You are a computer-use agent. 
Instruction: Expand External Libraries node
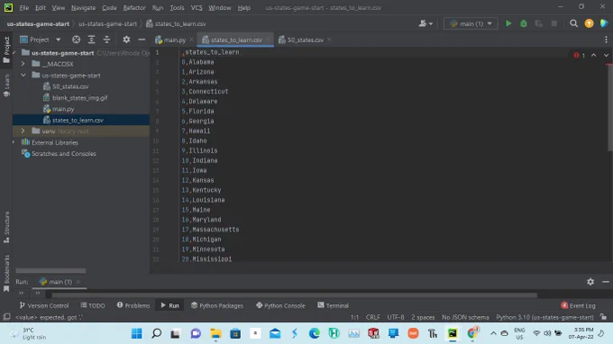[14, 142]
